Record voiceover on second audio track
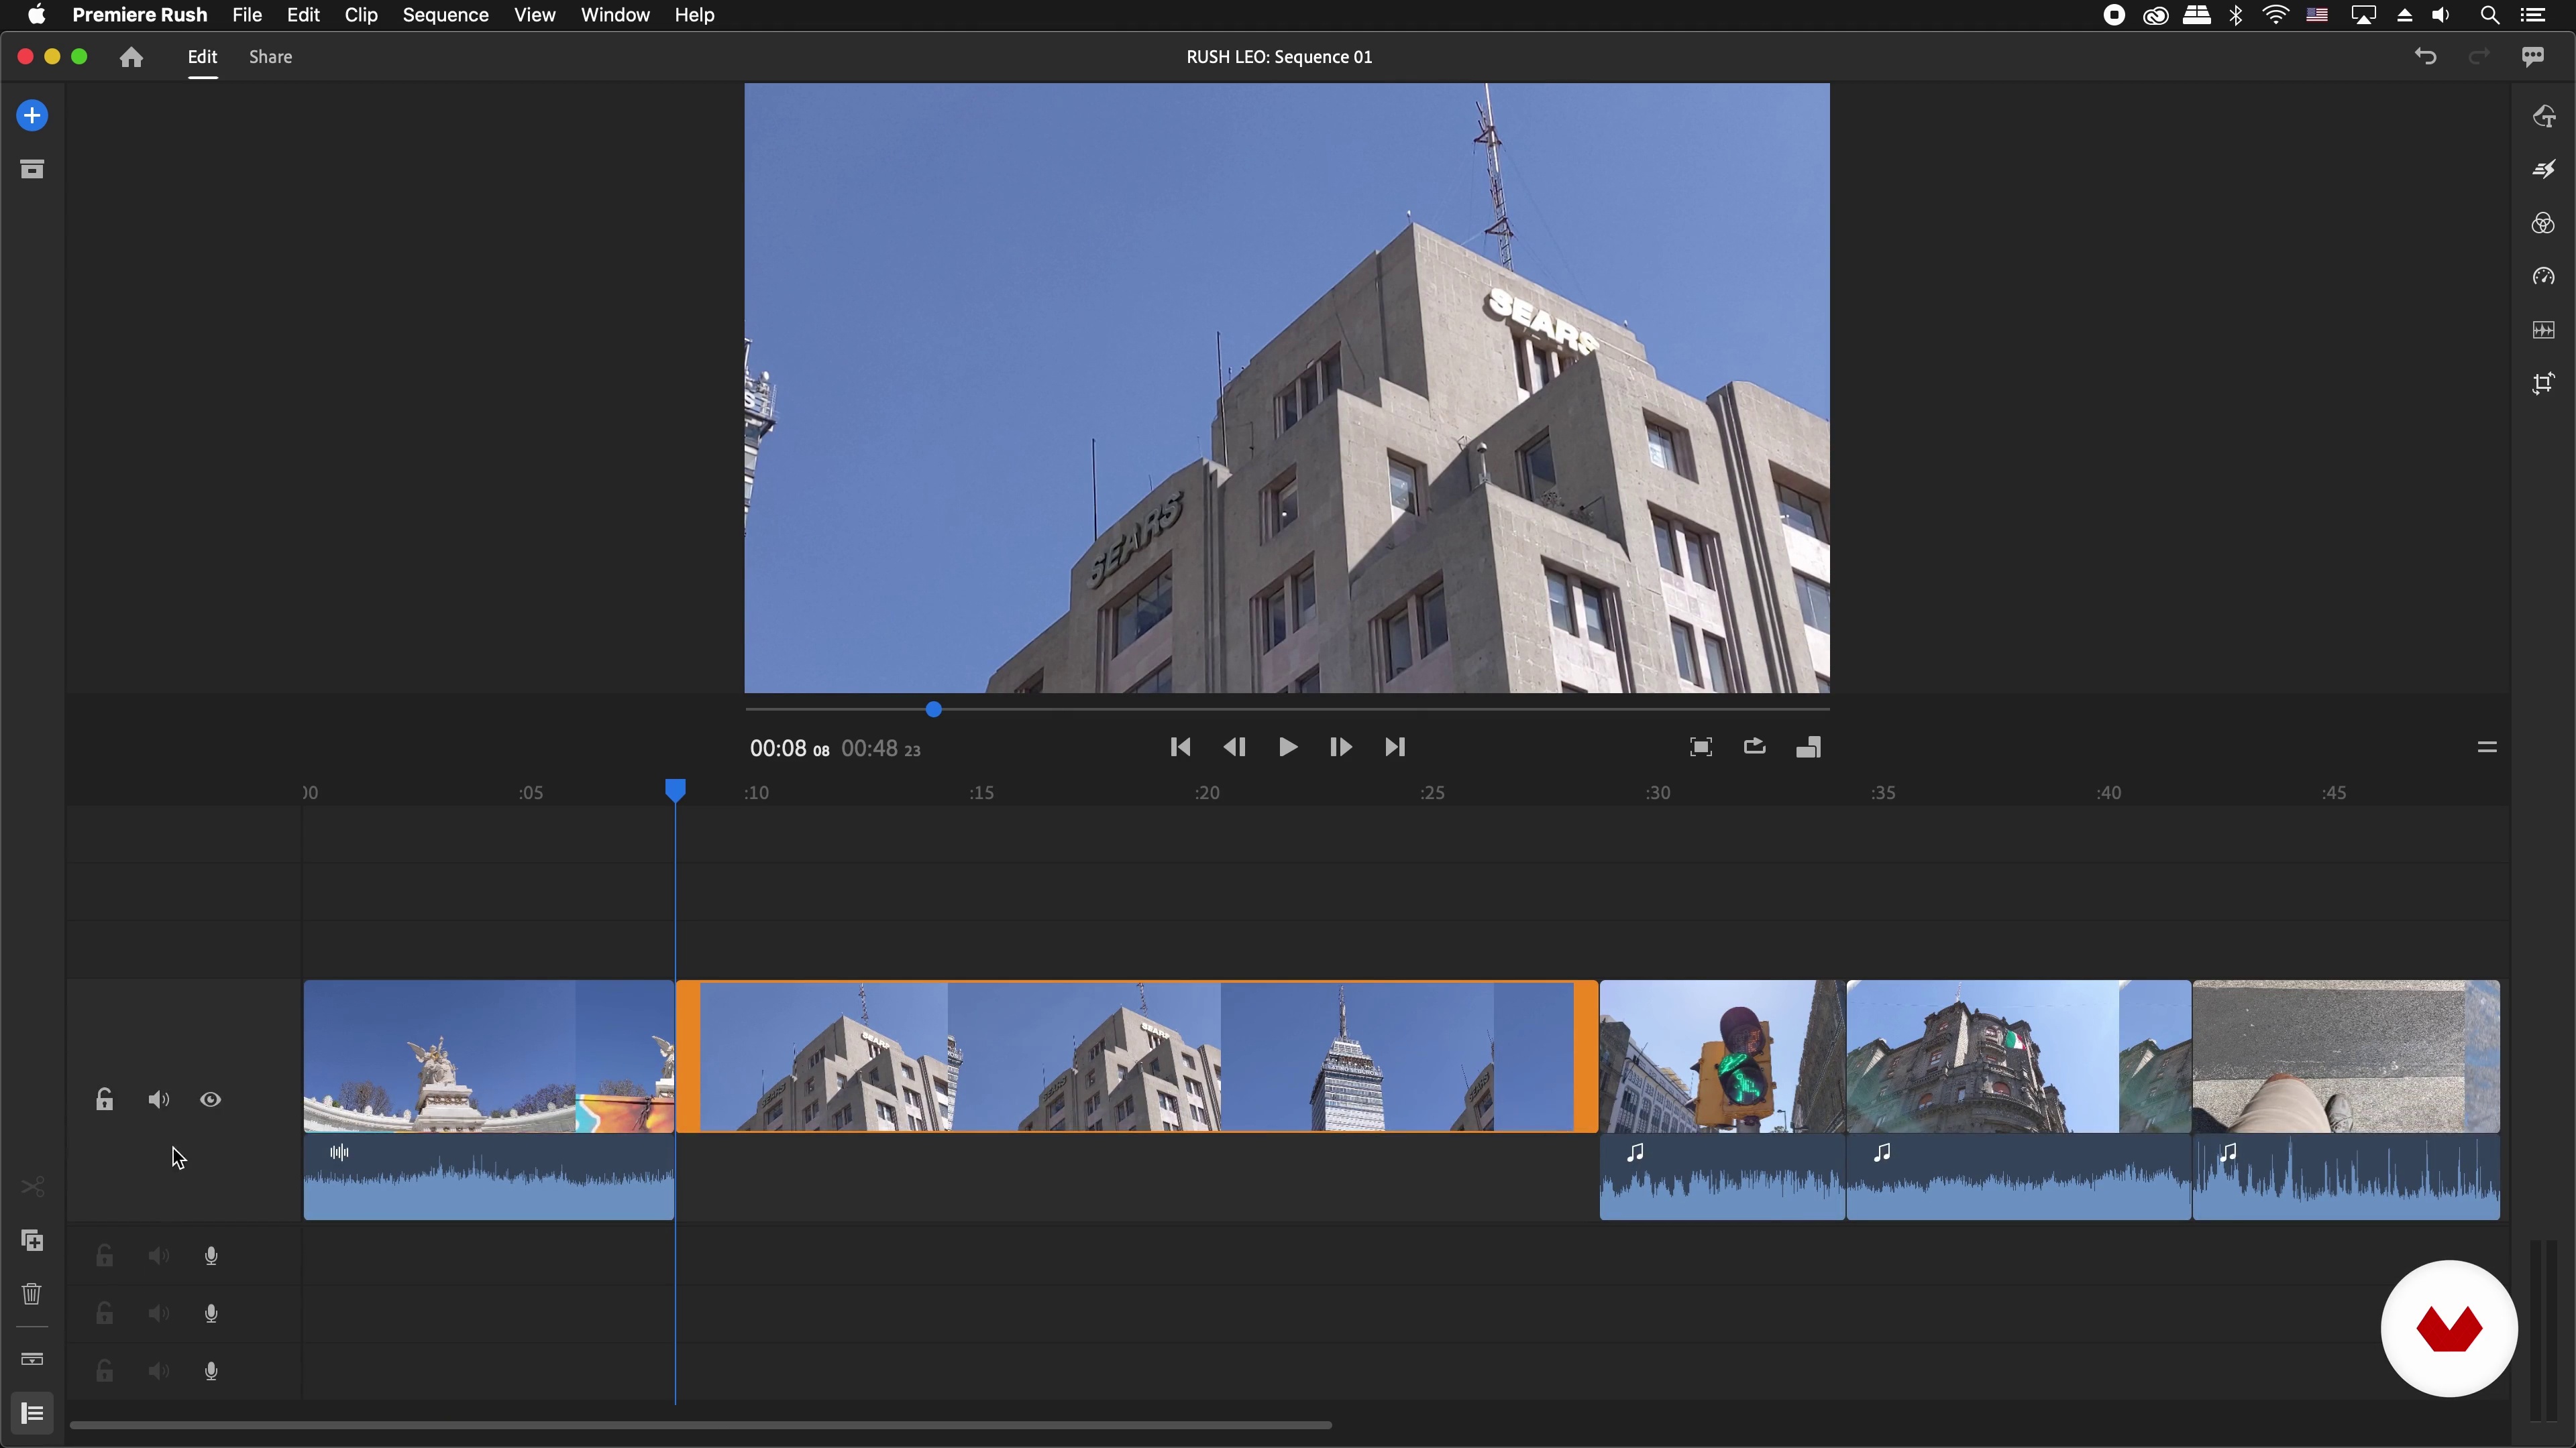 click(211, 1313)
